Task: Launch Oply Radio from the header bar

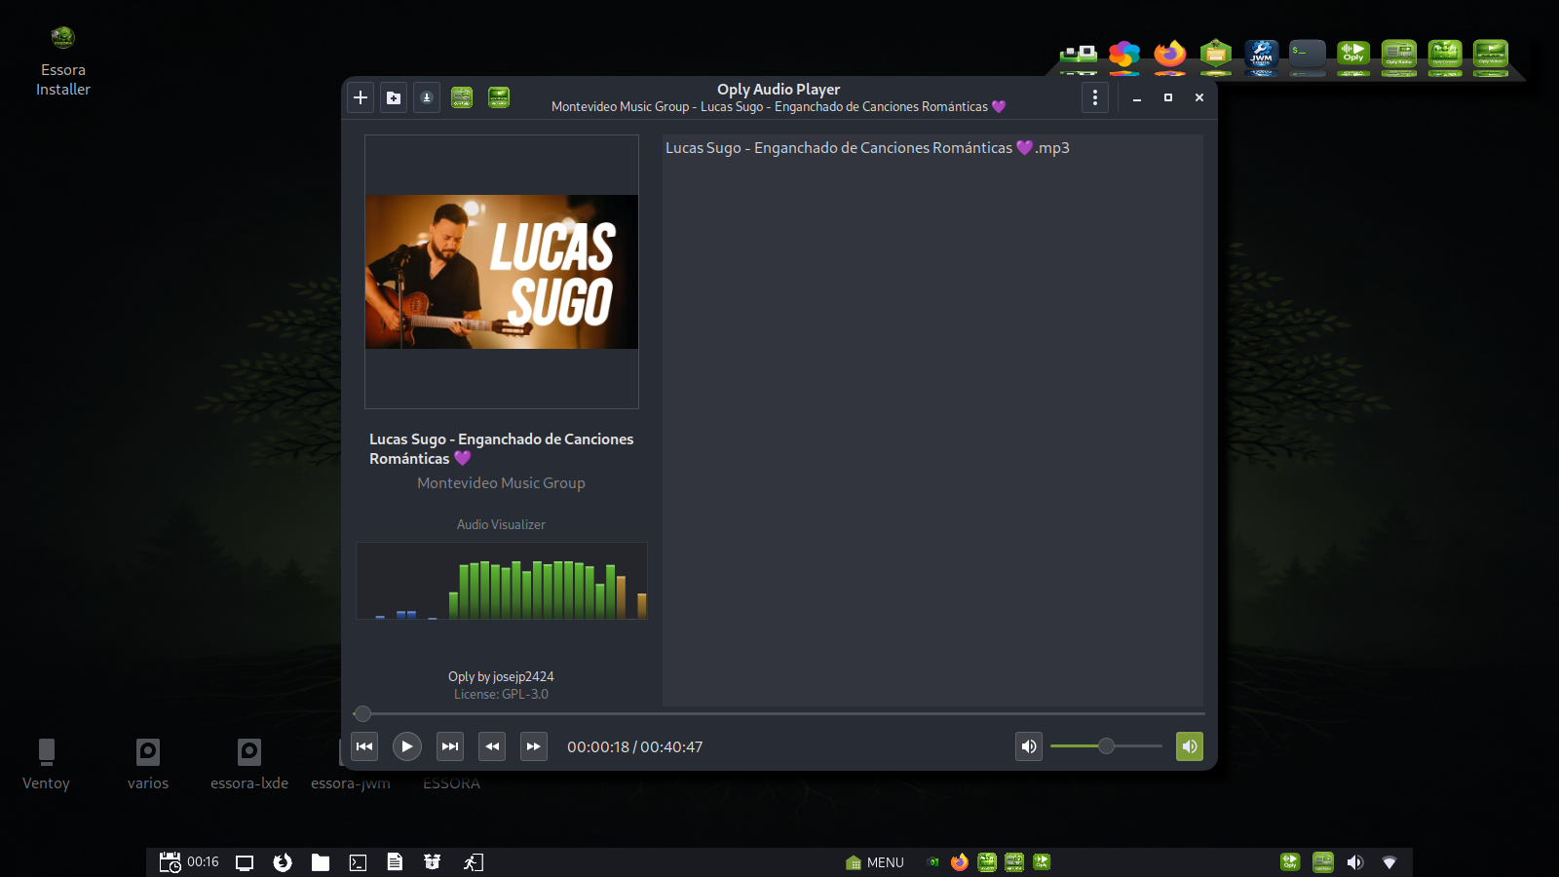Action: [462, 97]
